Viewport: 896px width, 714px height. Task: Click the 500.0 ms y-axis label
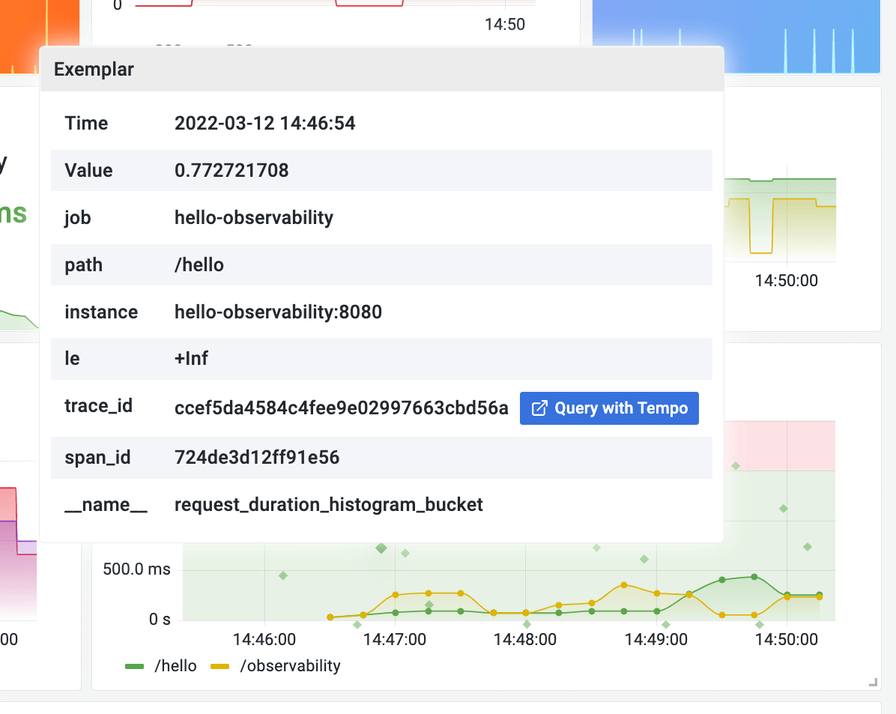[x=136, y=569]
